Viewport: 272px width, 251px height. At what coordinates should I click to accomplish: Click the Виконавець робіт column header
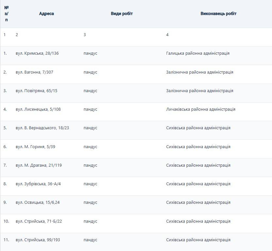[x=218, y=14]
